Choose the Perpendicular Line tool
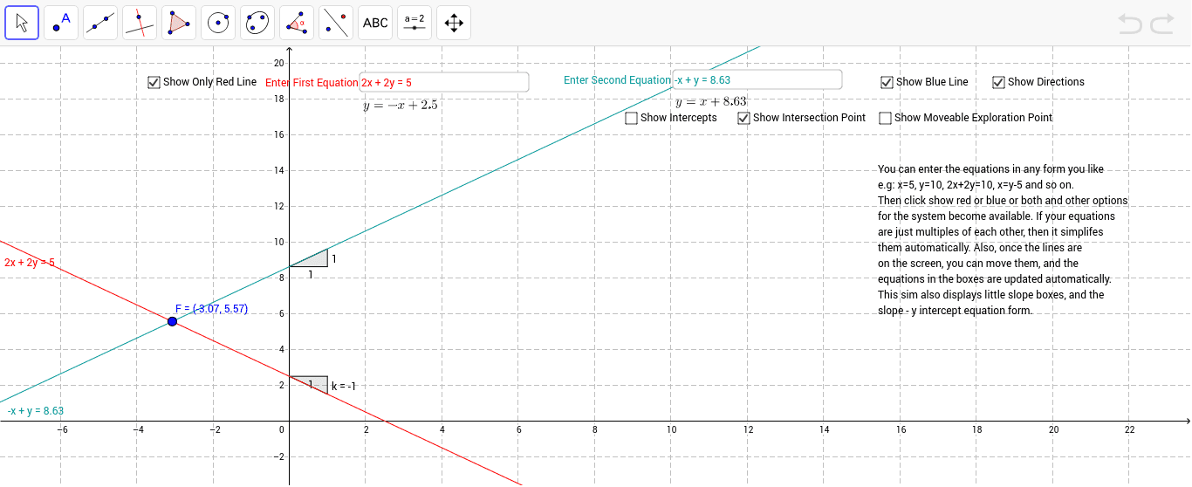 pos(140,23)
